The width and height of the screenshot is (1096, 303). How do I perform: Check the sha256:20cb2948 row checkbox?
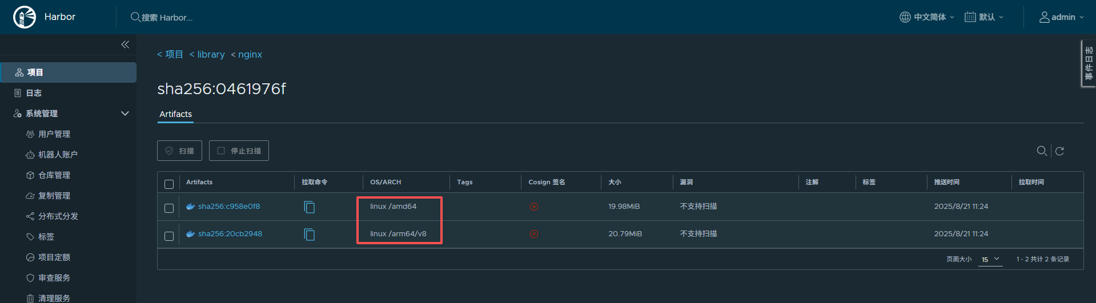169,236
